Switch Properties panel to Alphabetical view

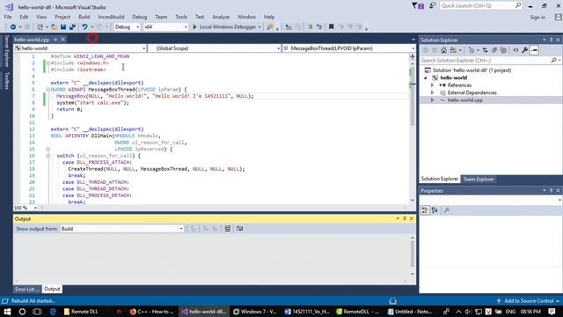pos(435,210)
